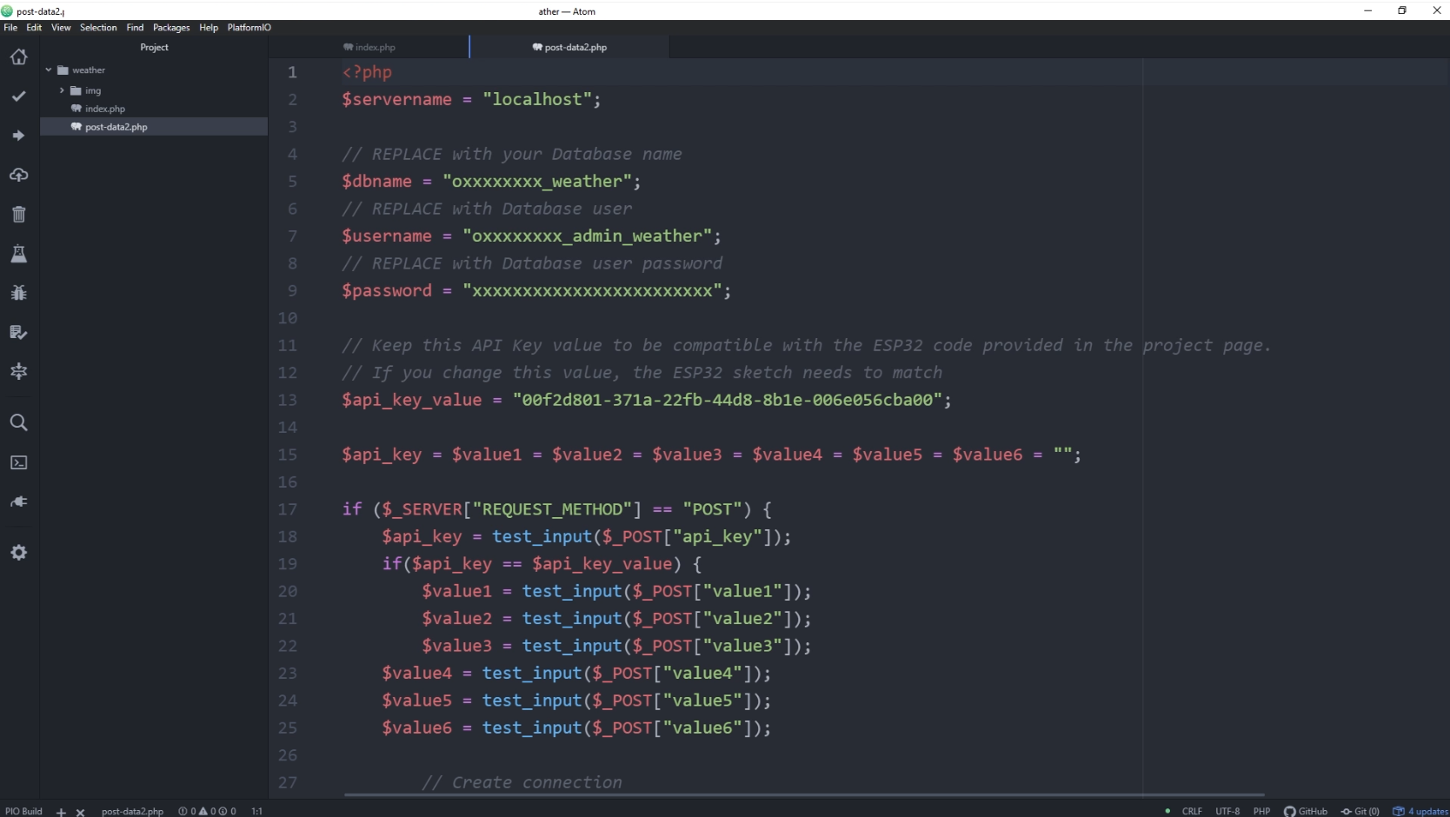Open index.php in the project tree
Viewport: 1450px width, 817px height.
[105, 109]
